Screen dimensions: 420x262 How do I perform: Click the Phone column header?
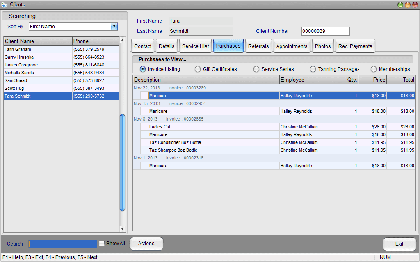95,41
